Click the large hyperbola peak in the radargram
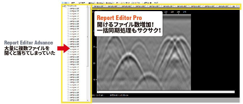The width and height of the screenshot is (243, 104). click(129, 54)
